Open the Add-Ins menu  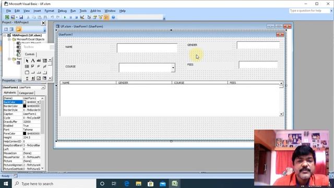point(96,10)
